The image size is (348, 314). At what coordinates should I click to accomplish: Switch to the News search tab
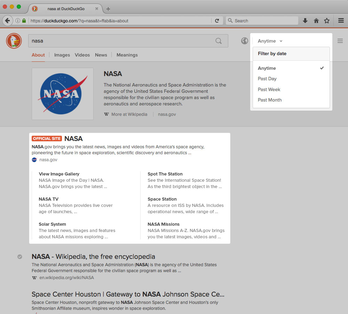[x=101, y=55]
